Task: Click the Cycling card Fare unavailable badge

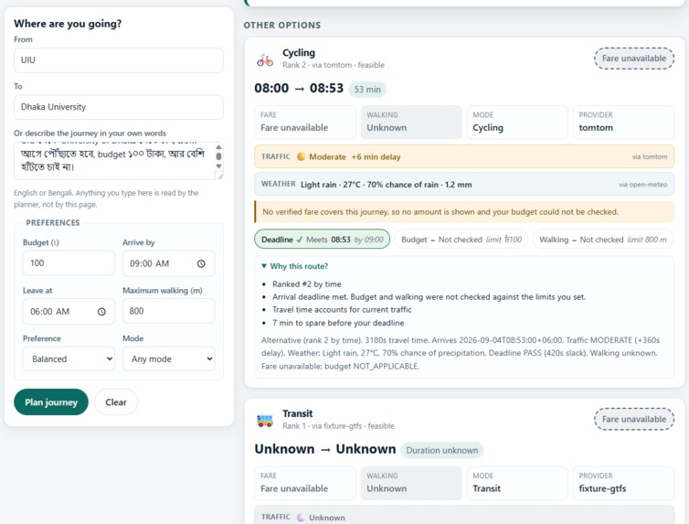Action: point(634,59)
